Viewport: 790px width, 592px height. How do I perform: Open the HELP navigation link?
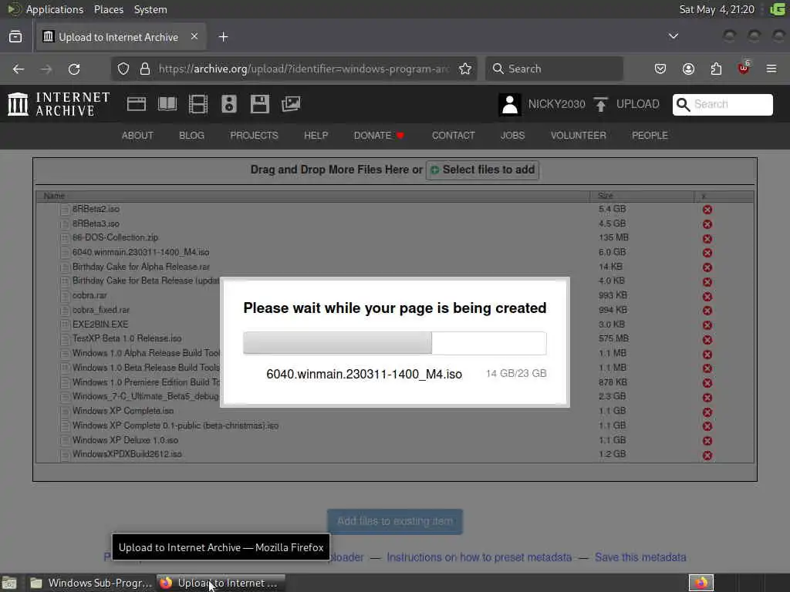coord(316,136)
